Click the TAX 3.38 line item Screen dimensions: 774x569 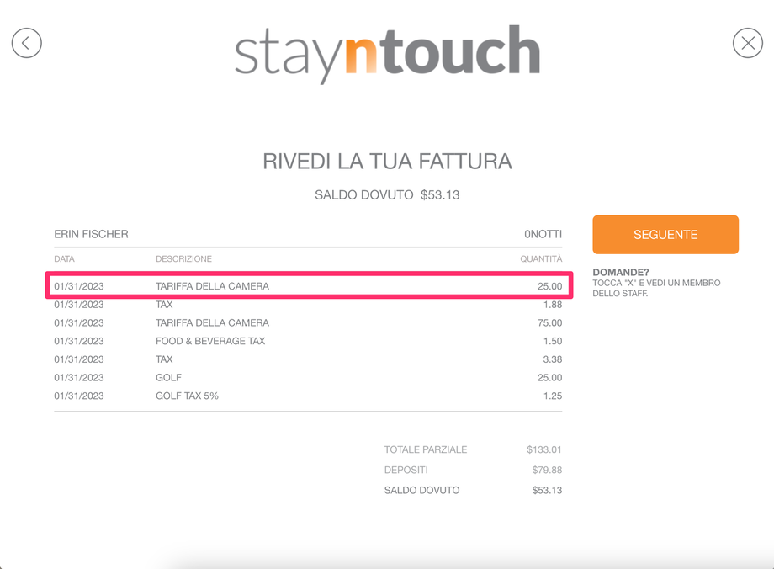pos(308,359)
